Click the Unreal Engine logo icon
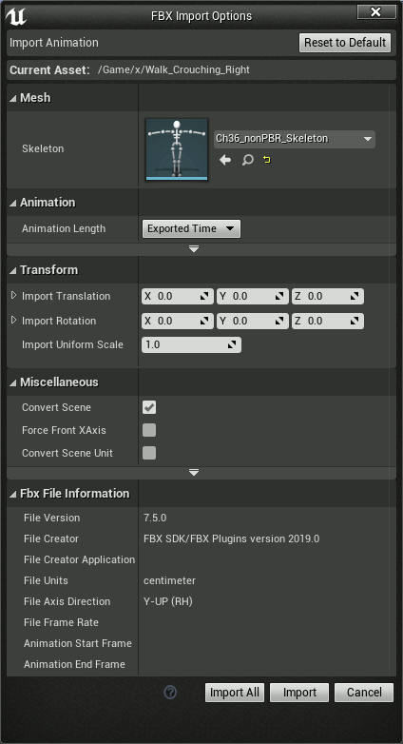 (15, 15)
